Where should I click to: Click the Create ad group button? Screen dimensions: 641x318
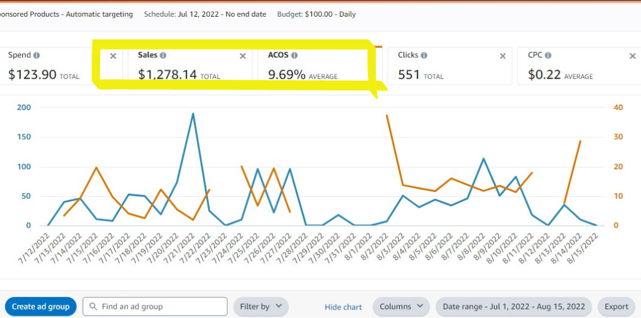[x=41, y=306]
